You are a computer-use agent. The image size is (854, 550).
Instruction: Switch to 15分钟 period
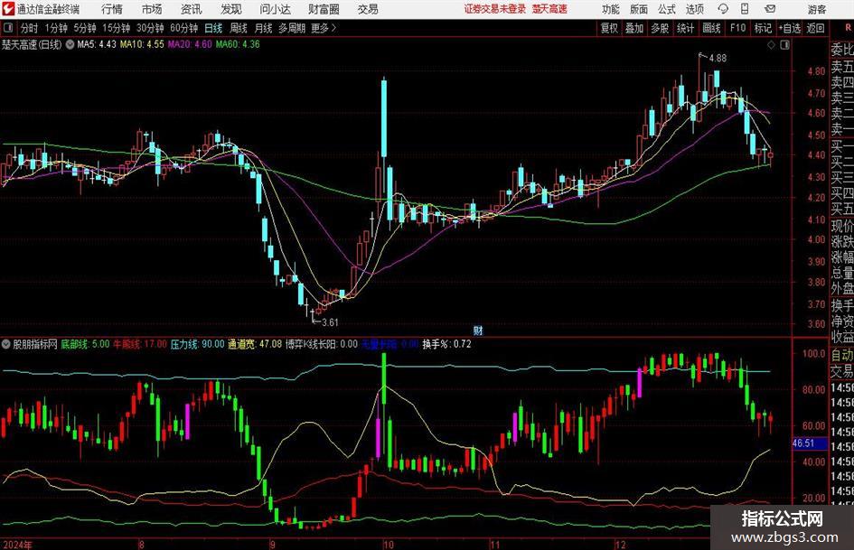[x=117, y=28]
